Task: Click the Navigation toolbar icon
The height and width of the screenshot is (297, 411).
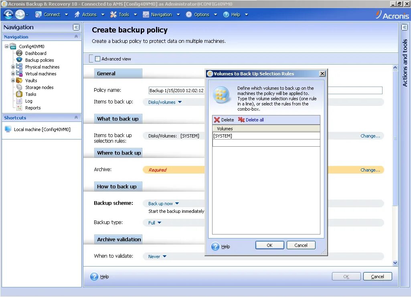Action: point(146,15)
